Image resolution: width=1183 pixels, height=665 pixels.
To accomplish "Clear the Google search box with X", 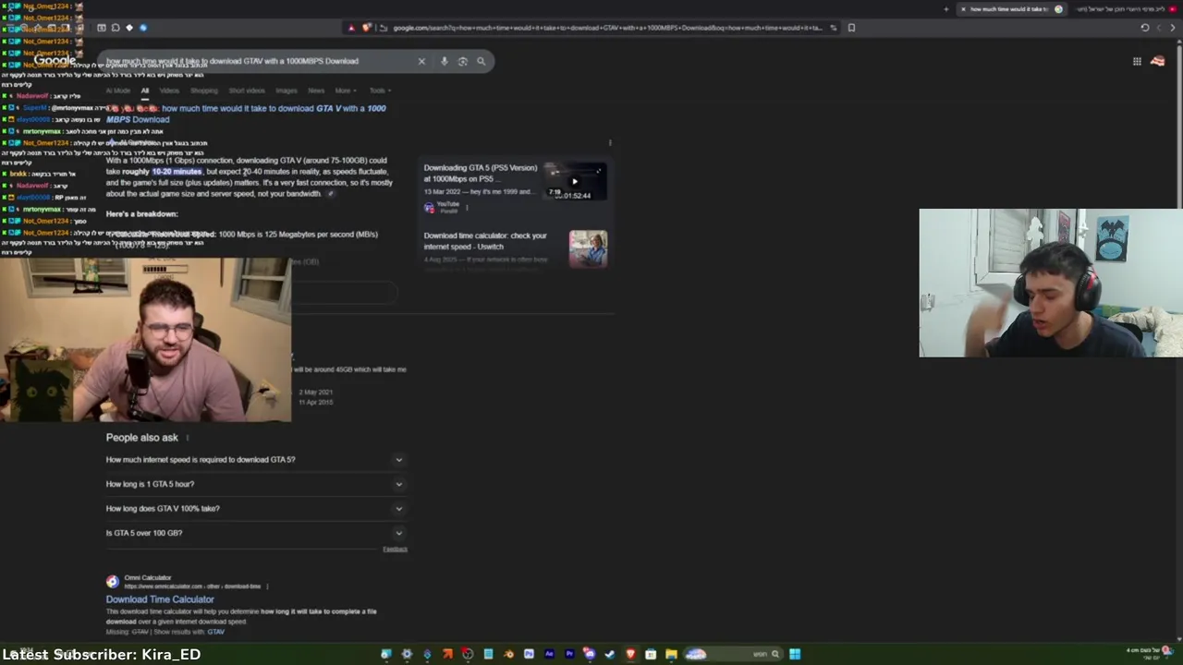I will click(x=421, y=61).
